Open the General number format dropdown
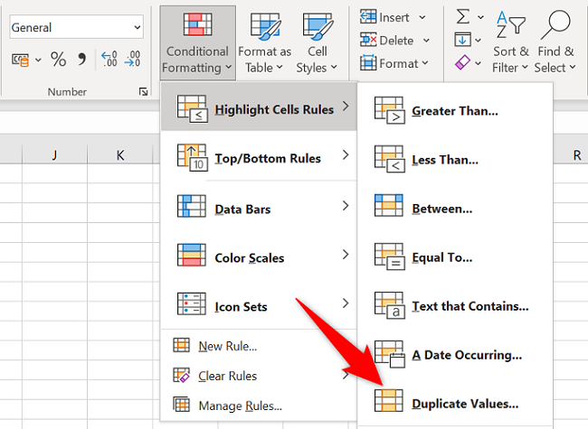Viewport: 588px width, 429px height. point(77,27)
